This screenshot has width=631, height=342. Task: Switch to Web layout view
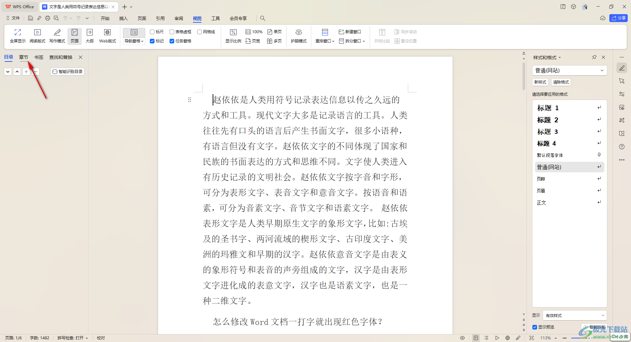(x=107, y=36)
